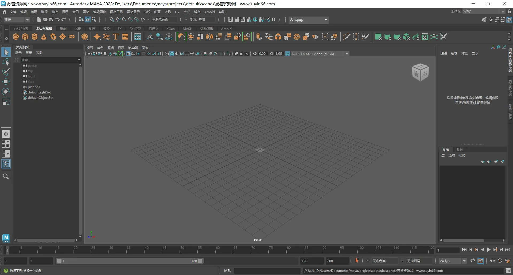This screenshot has height=275, width=513.
Task: Select the polygon cone shelf icon
Action: [44, 37]
